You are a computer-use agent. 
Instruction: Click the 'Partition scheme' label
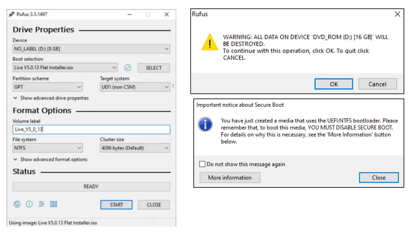(31, 78)
